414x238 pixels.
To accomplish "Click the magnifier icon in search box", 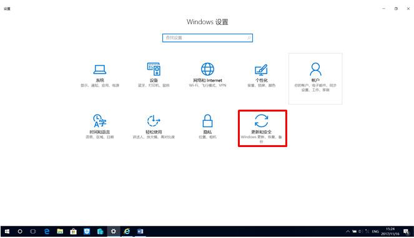I will coord(249,38).
